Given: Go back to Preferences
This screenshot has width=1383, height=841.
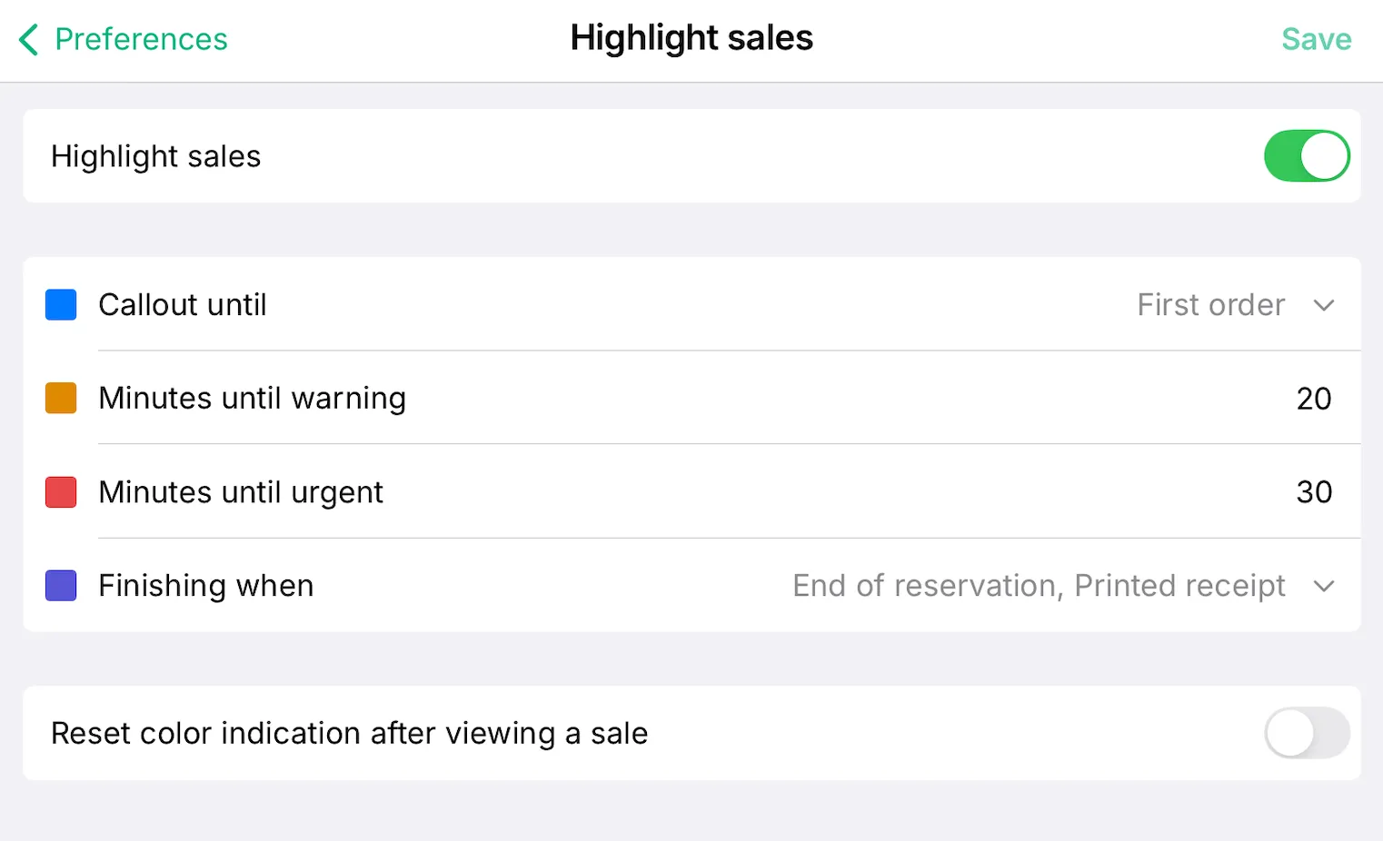Looking at the screenshot, I should [x=141, y=40].
